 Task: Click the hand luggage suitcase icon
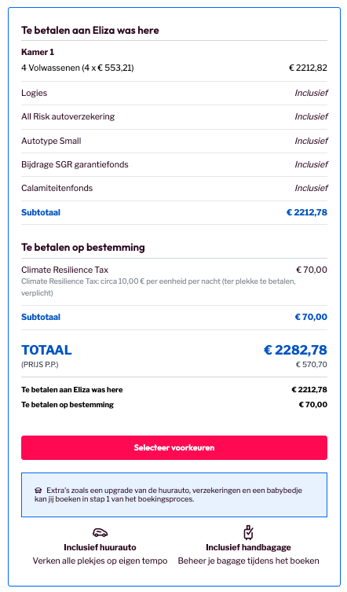248,532
